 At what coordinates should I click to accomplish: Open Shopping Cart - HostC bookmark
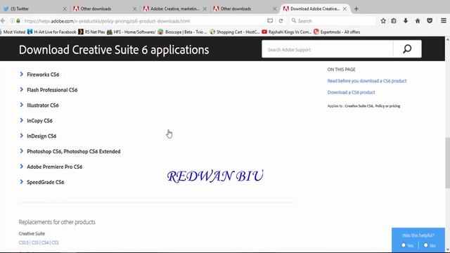tap(235, 32)
